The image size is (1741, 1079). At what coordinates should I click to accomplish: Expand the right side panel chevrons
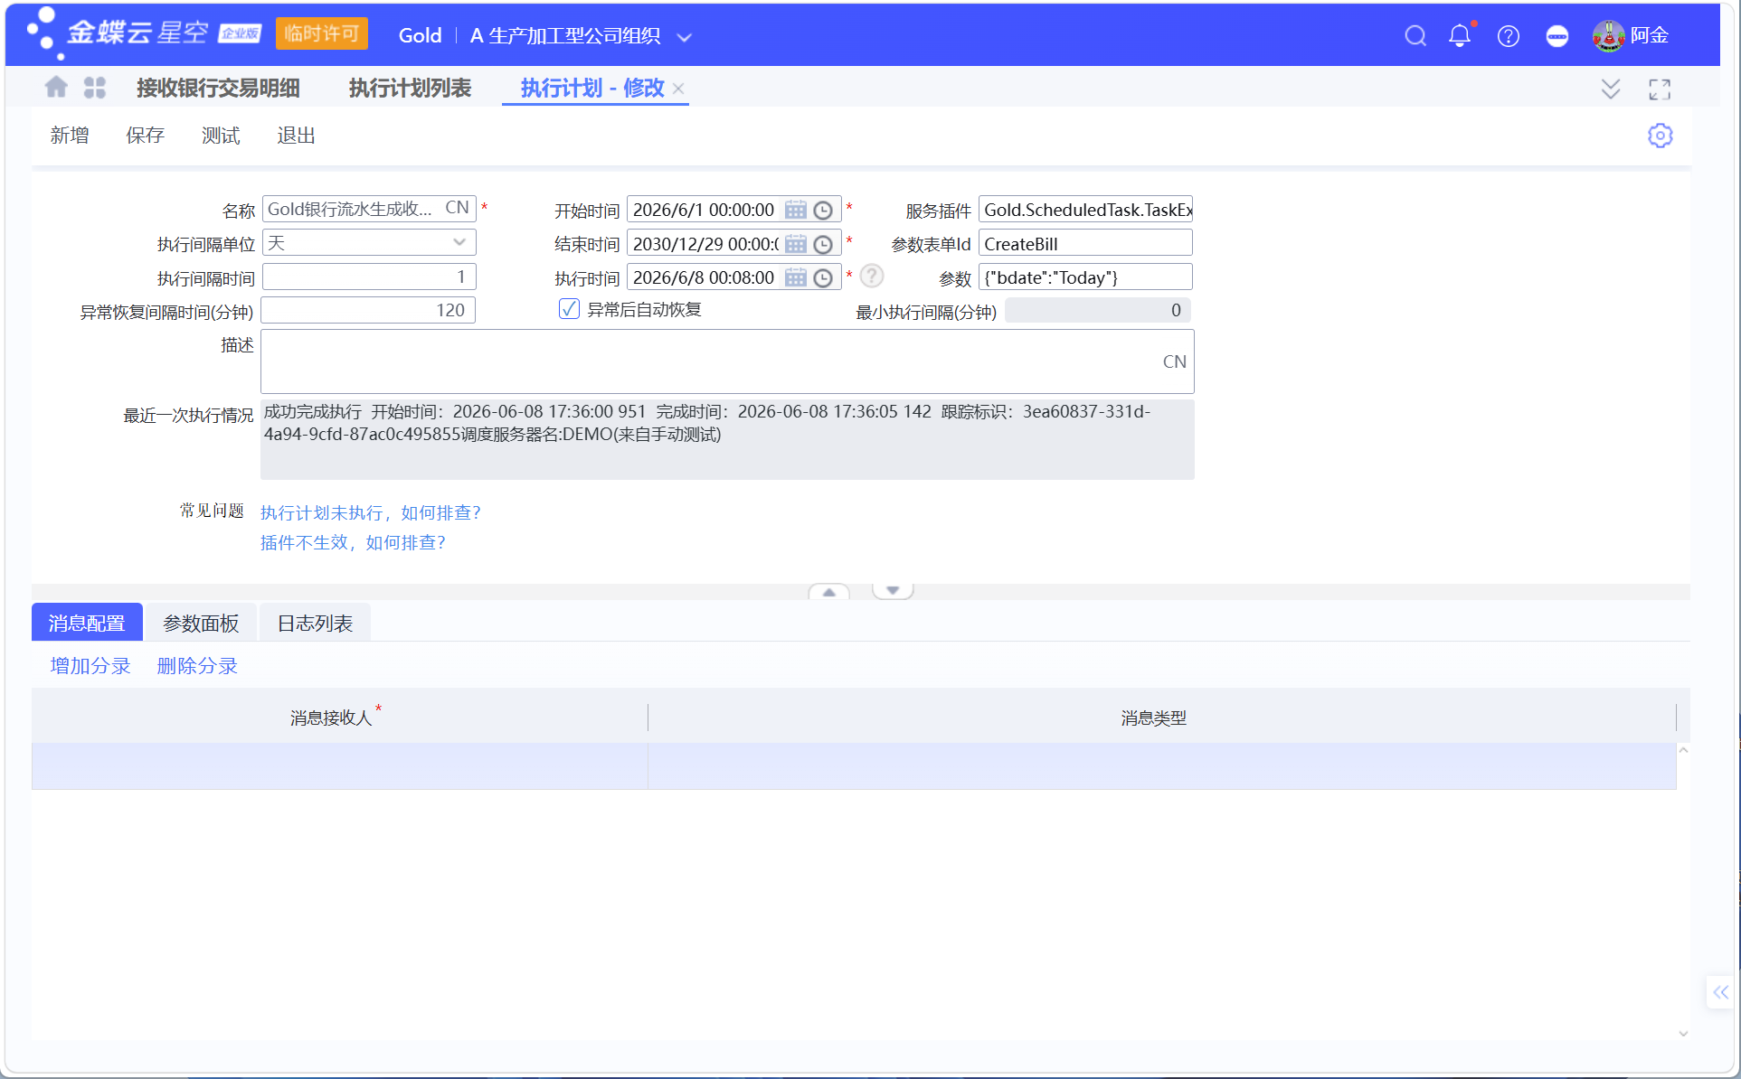(1720, 992)
